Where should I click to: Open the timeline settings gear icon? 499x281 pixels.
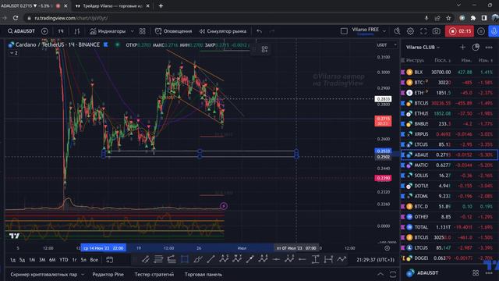point(387,248)
